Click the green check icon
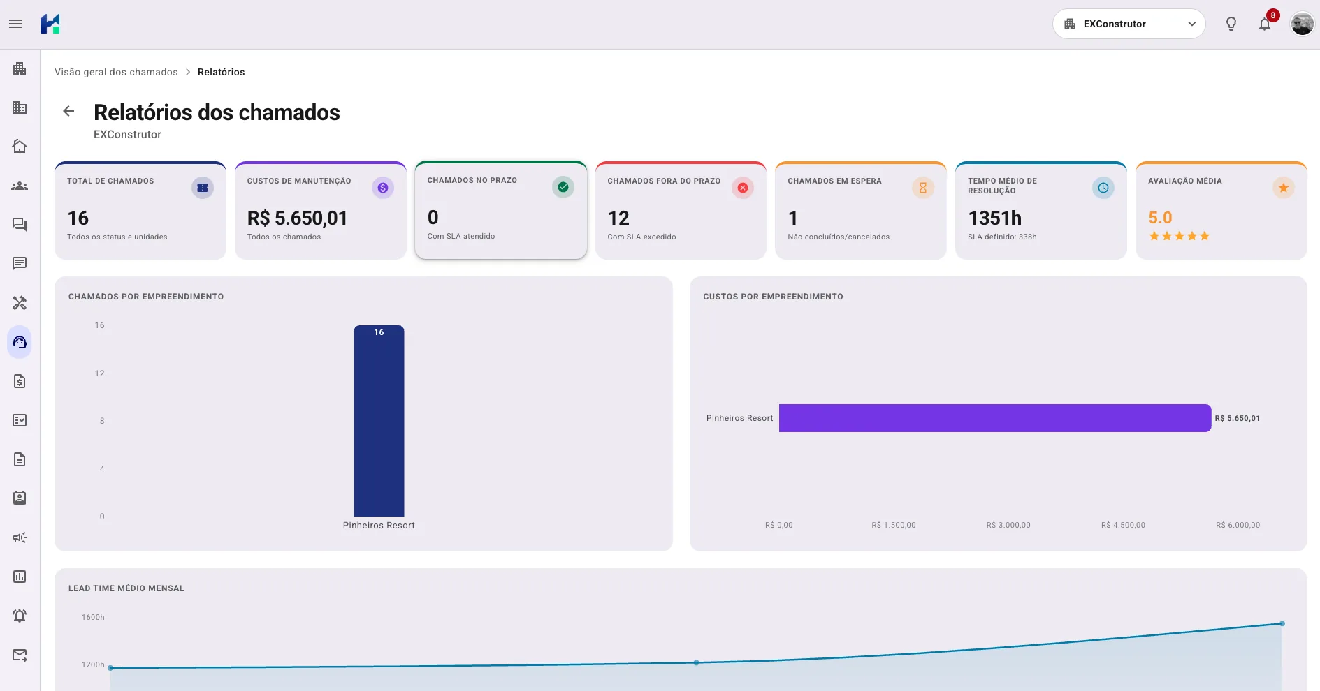1320x691 pixels. tap(563, 187)
